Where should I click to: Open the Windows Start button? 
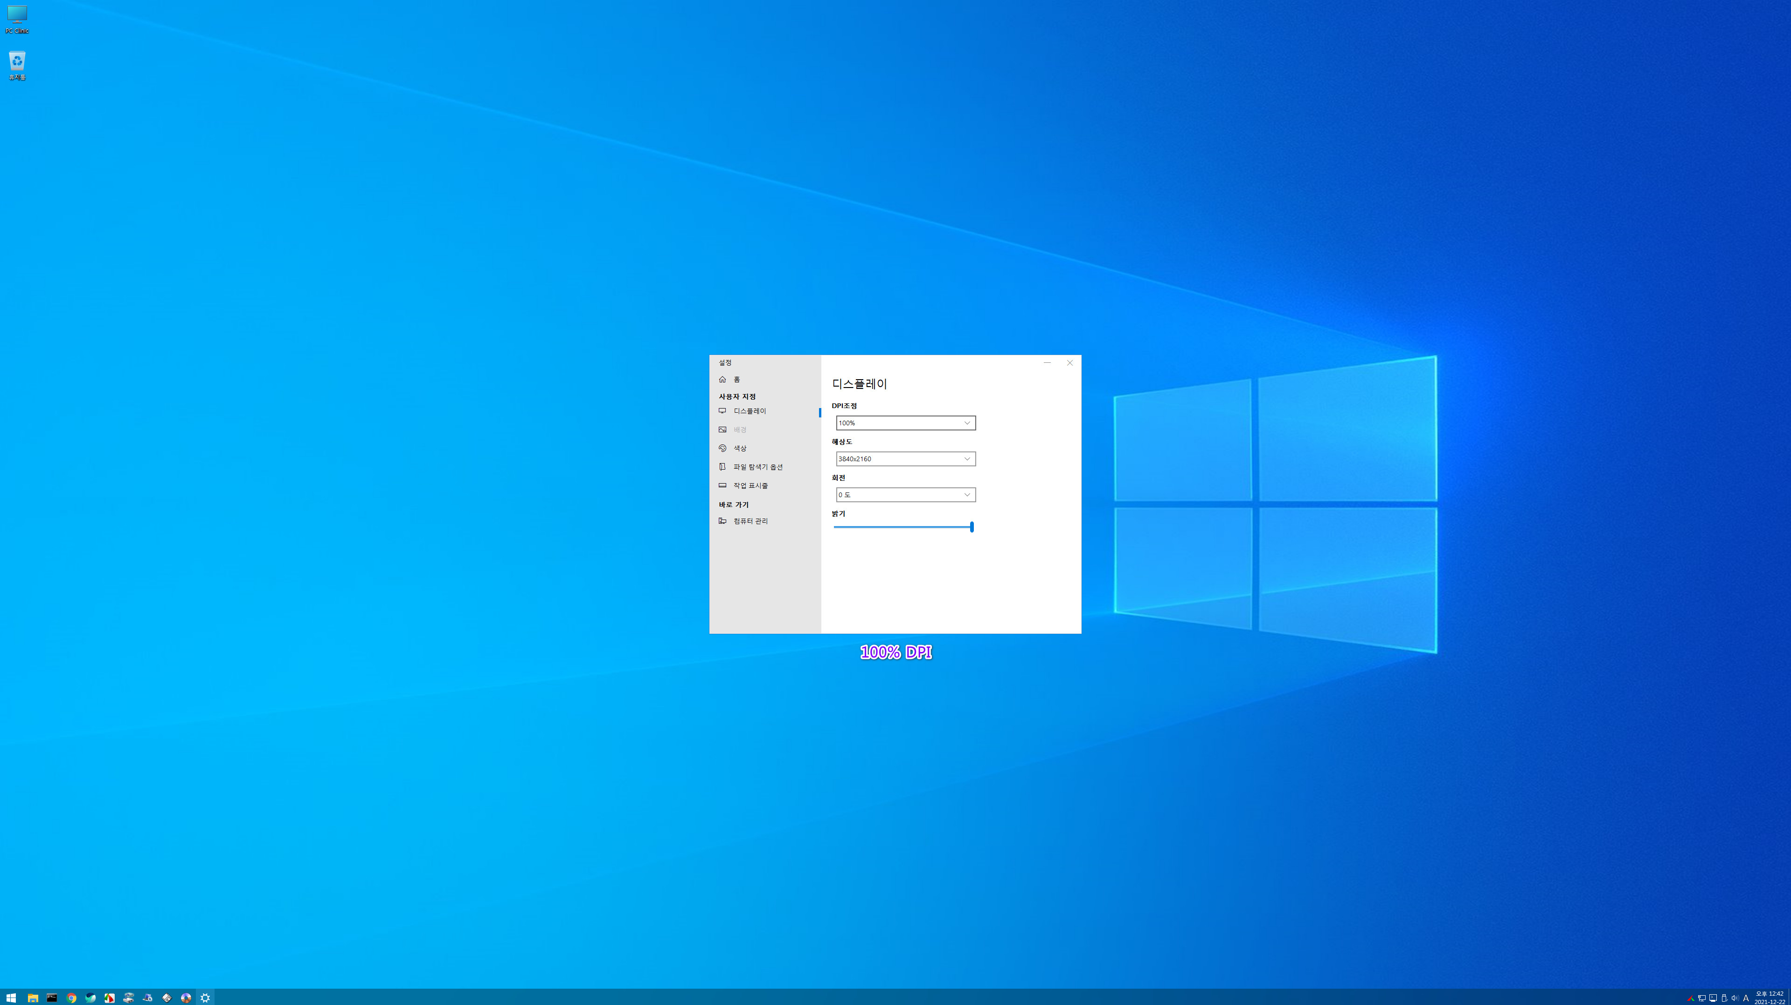point(10,998)
